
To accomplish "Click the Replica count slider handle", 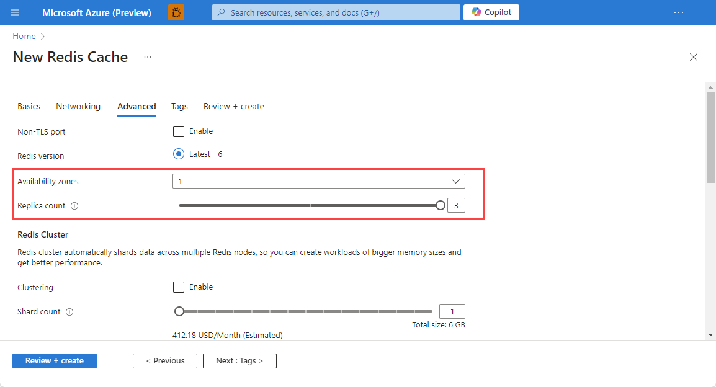I will (440, 205).
